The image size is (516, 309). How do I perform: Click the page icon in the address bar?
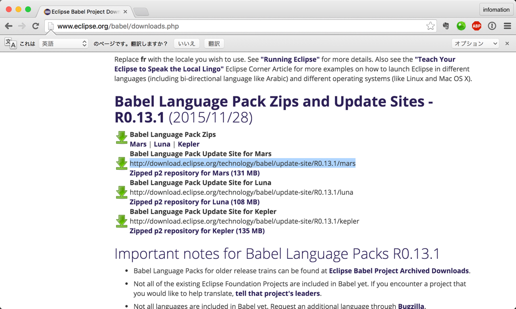(51, 26)
